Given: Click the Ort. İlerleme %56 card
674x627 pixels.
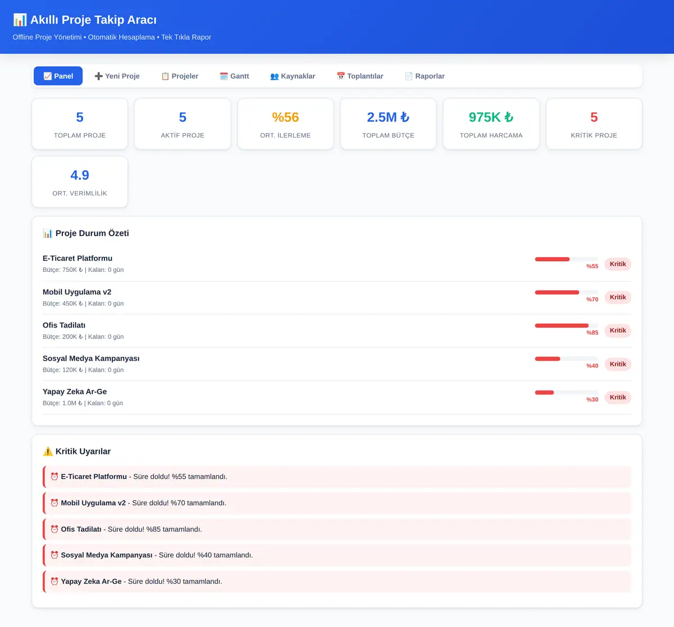Looking at the screenshot, I should pos(285,124).
